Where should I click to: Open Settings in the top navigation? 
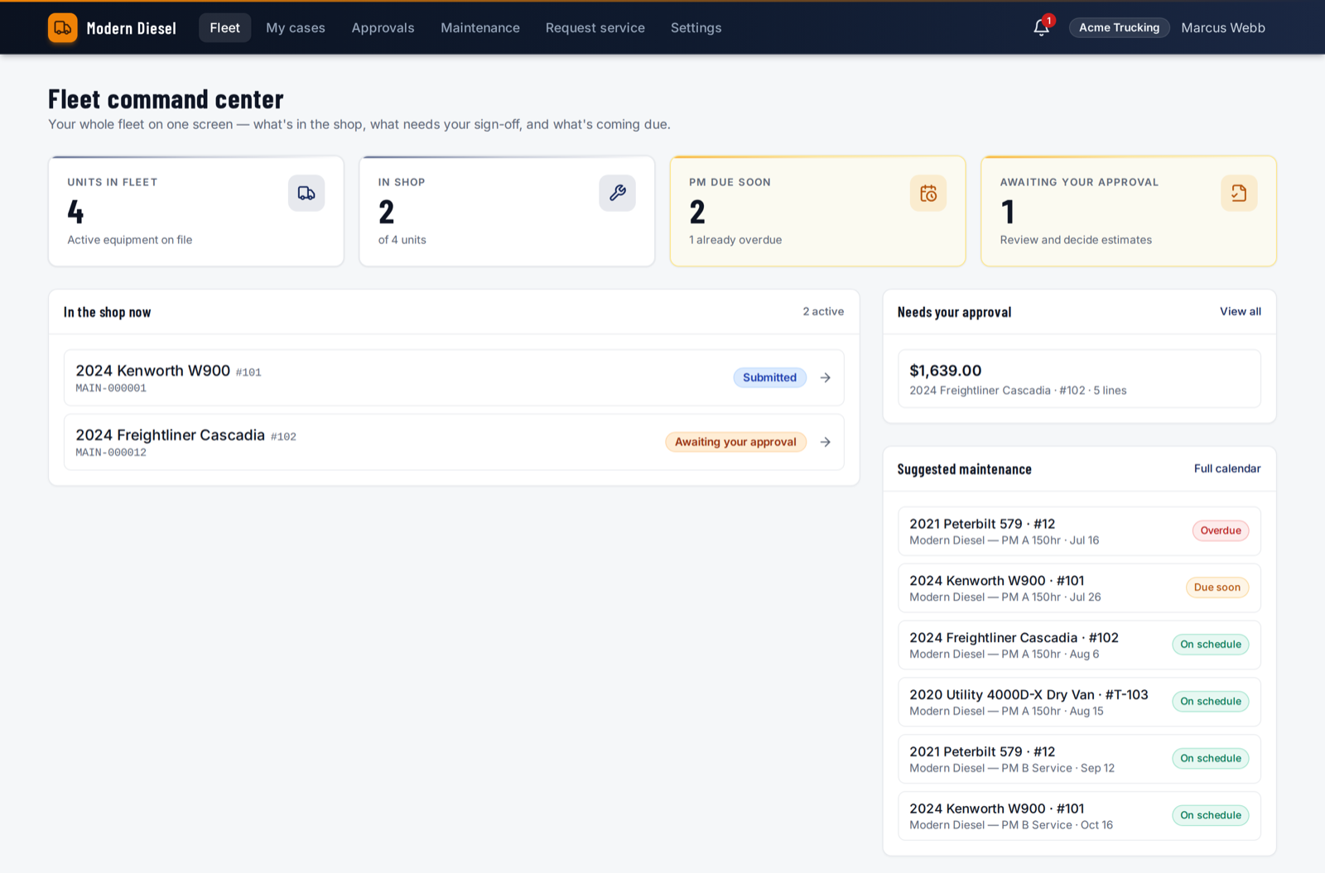point(696,27)
